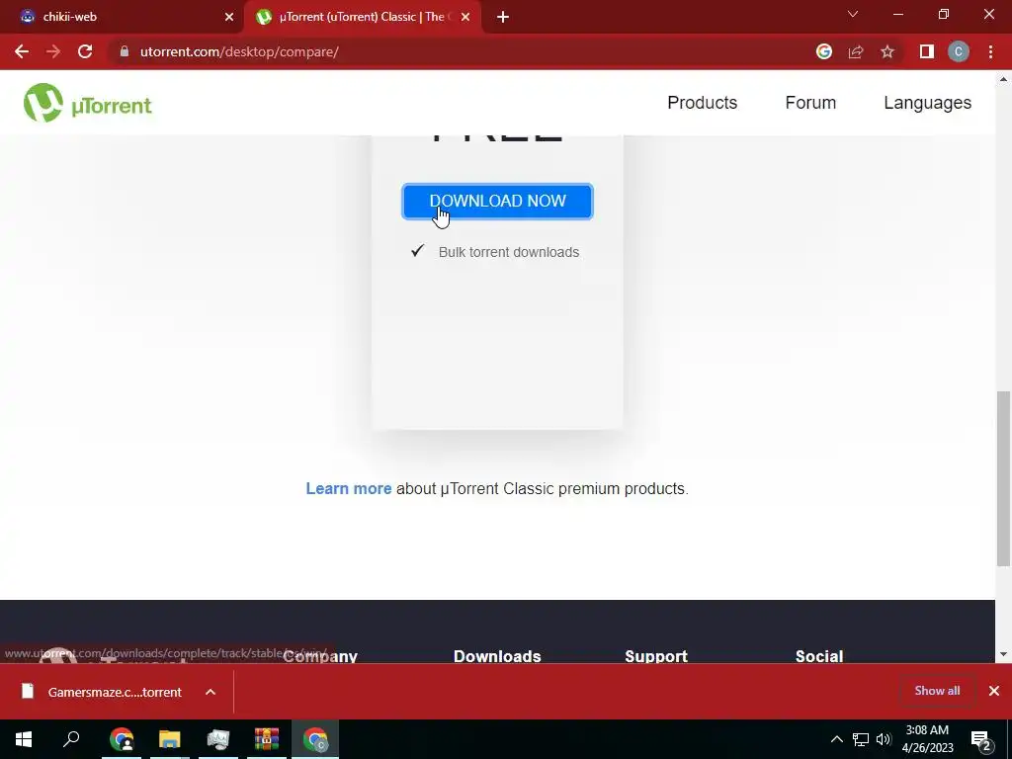The width and height of the screenshot is (1012, 759).
Task: Switch to the chikii-web tab
Action: coord(121,17)
